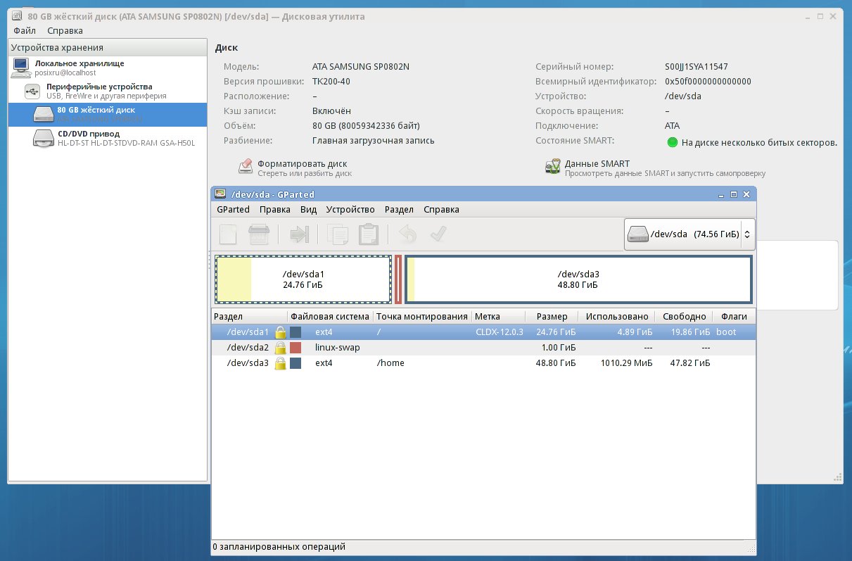Click the Copy partition icon in GParted toolbar

point(338,234)
